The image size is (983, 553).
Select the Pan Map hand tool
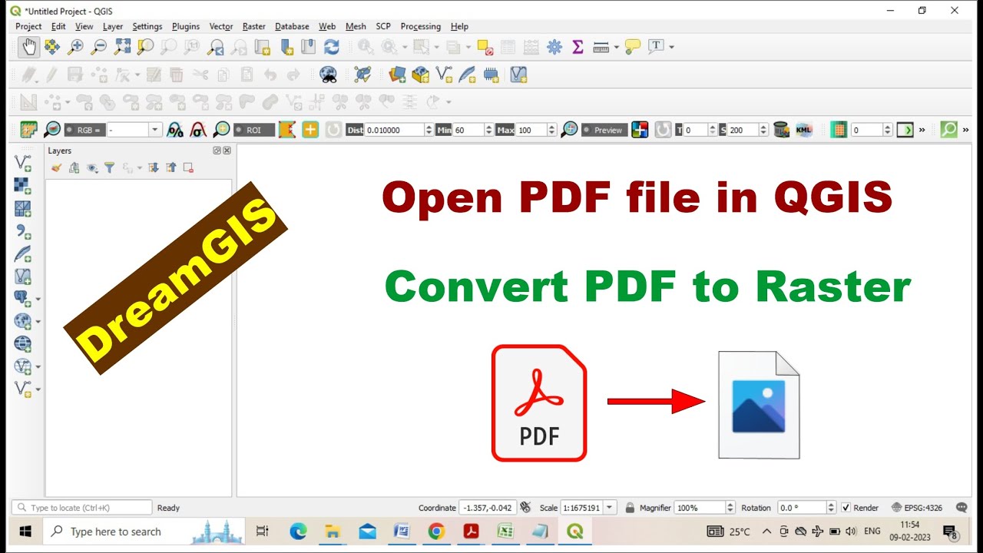(x=28, y=47)
